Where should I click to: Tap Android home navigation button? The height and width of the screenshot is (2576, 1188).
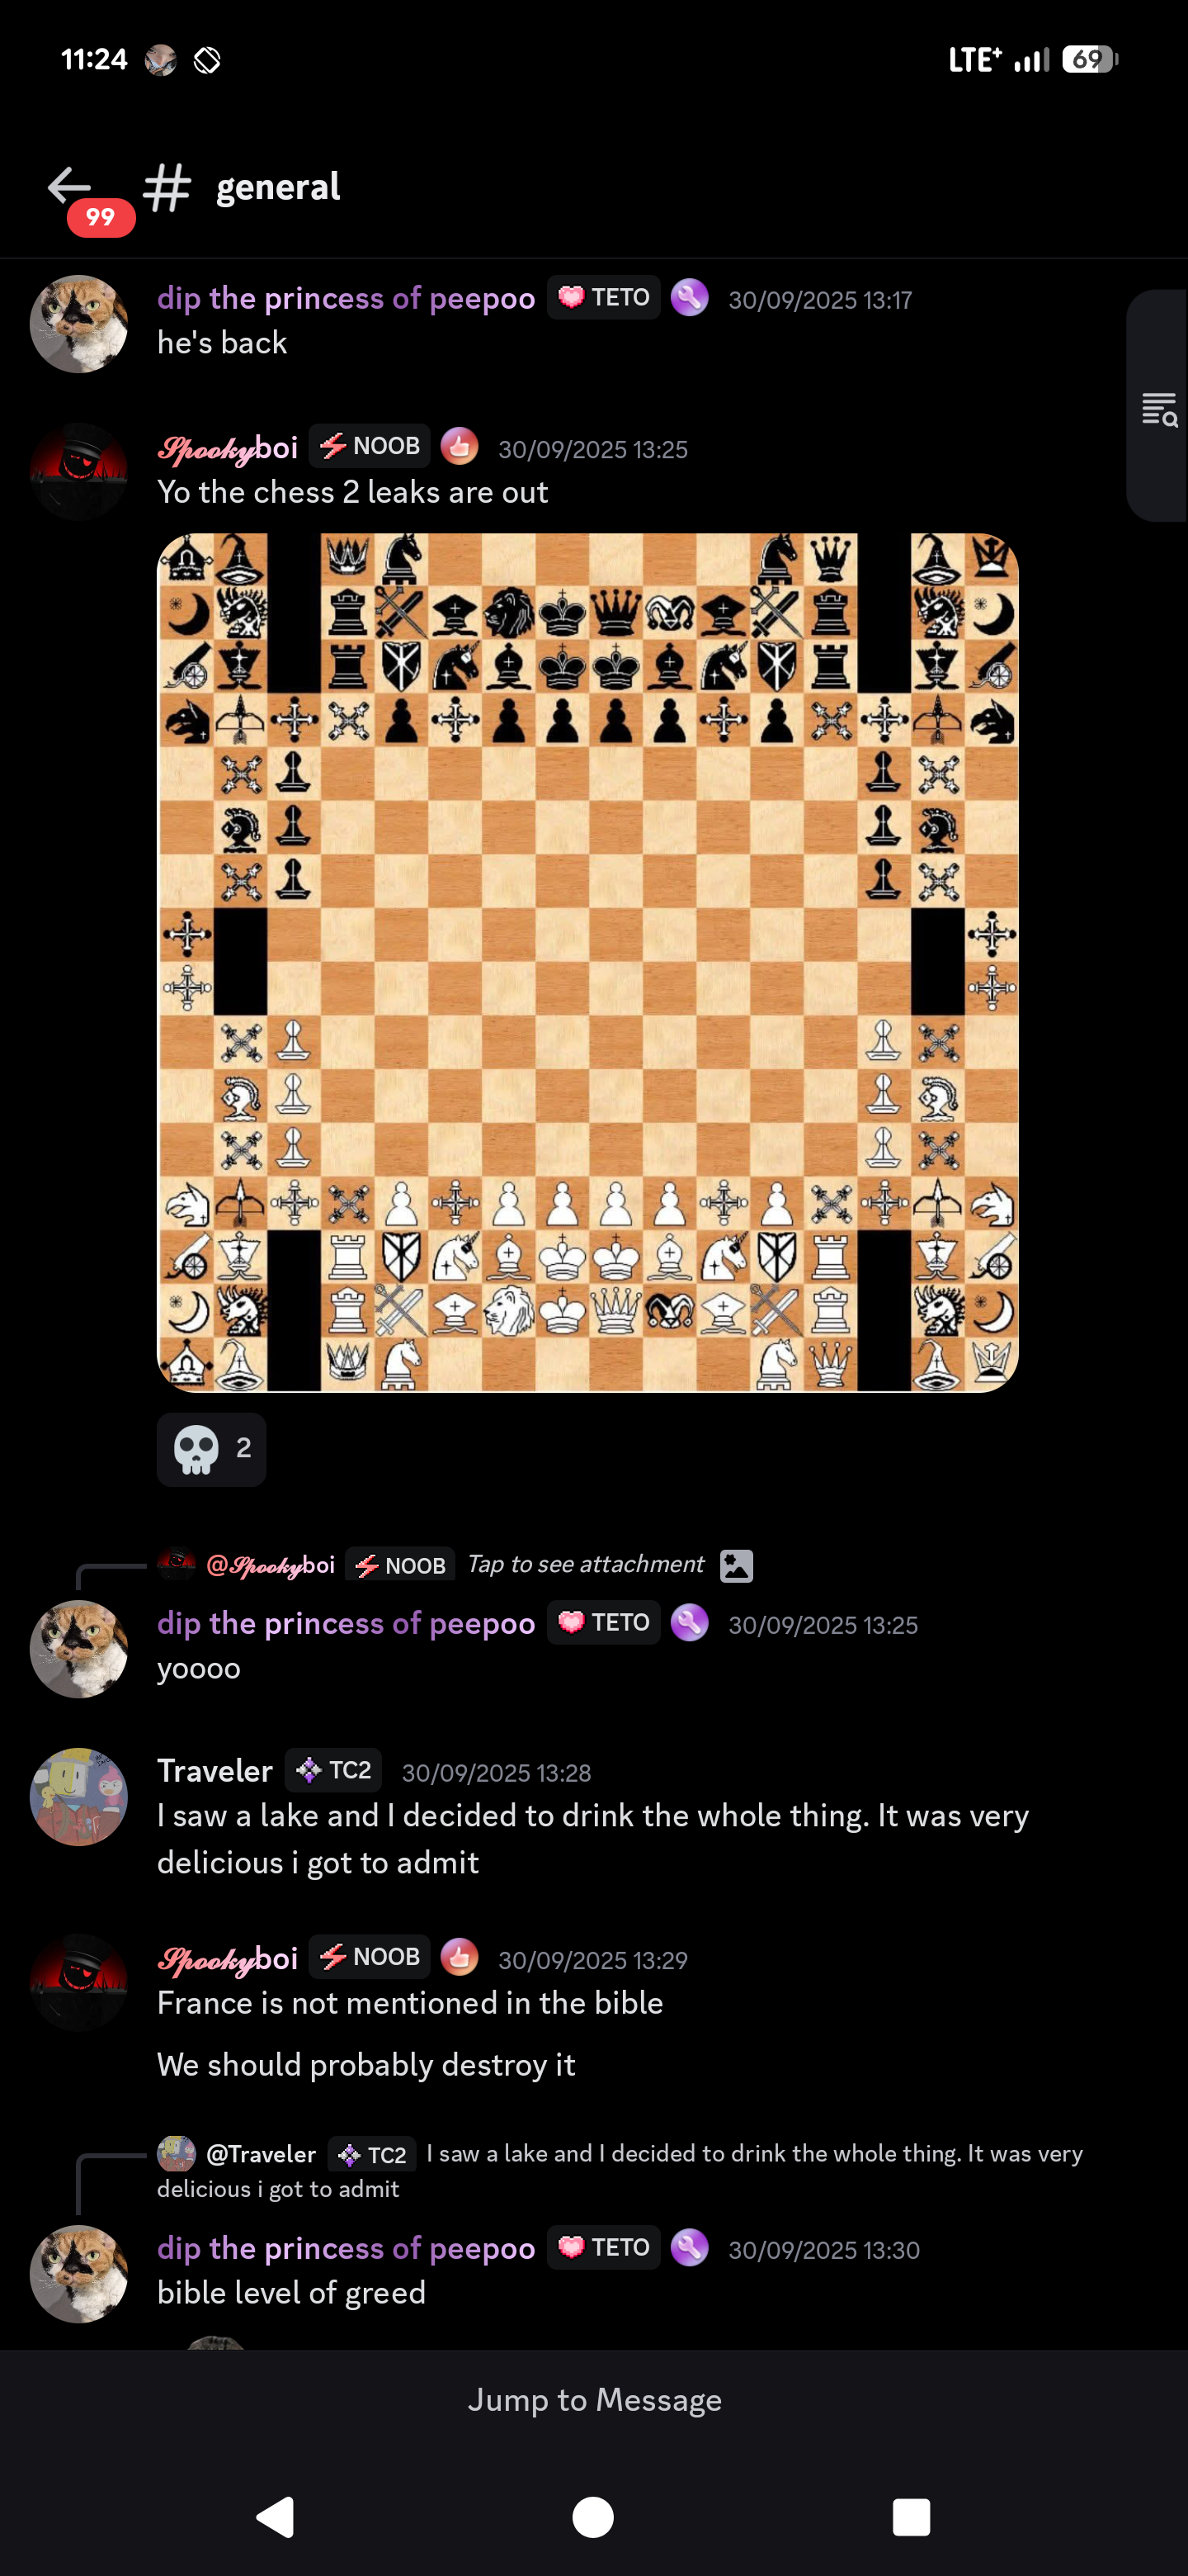tap(593, 2516)
